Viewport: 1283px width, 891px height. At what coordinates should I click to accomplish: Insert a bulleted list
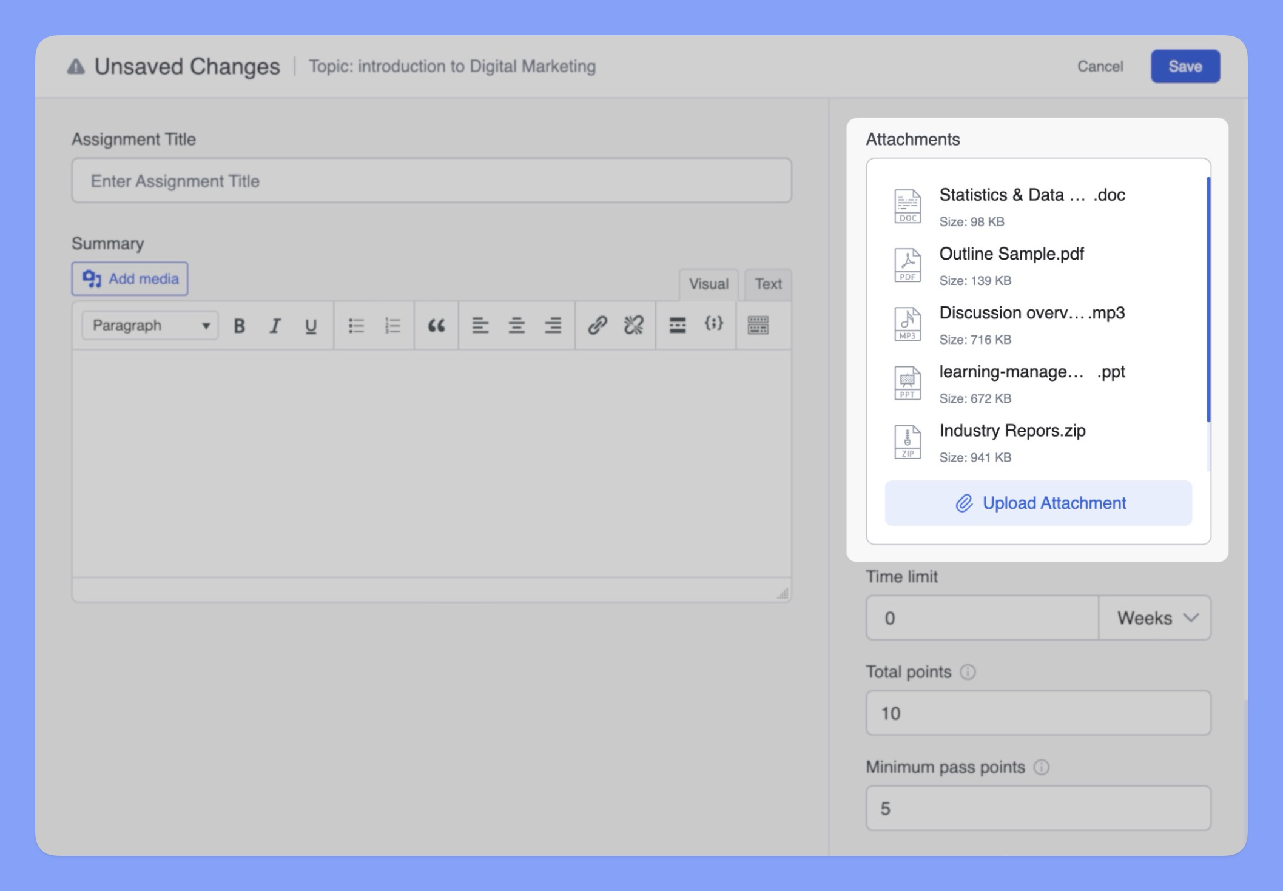pos(356,326)
